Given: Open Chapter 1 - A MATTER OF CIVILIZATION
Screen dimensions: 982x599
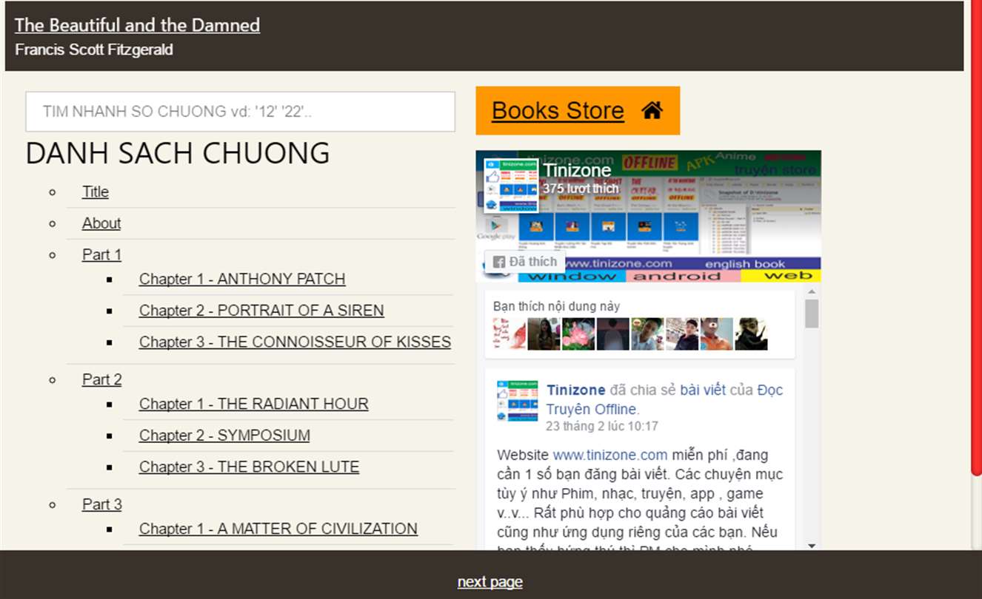Looking at the screenshot, I should click(278, 529).
